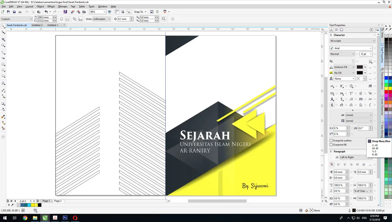Switch to the Untitled-2 document tab
This screenshot has width=392, height=222.
click(x=37, y=25)
